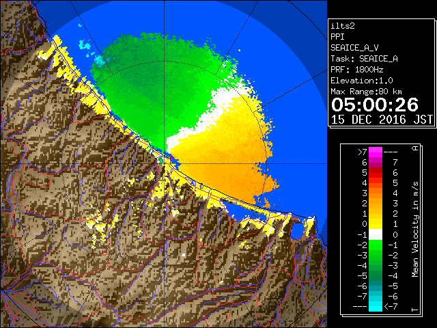Pick the cyan band at the legend bottom
Image resolution: width=437 pixels, height=328 pixels.
click(x=376, y=306)
